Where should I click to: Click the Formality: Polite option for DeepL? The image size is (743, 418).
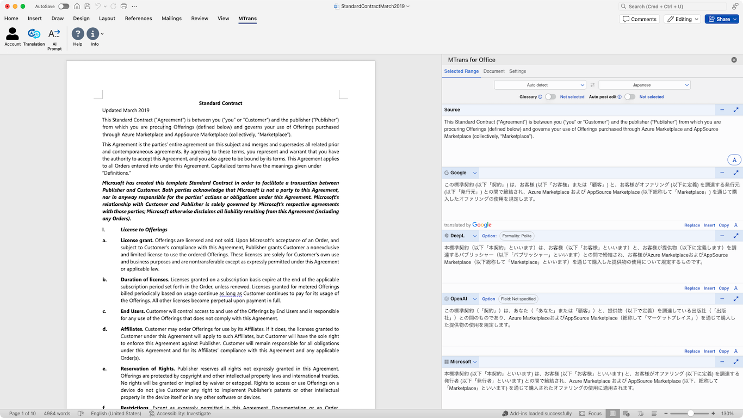pos(517,236)
